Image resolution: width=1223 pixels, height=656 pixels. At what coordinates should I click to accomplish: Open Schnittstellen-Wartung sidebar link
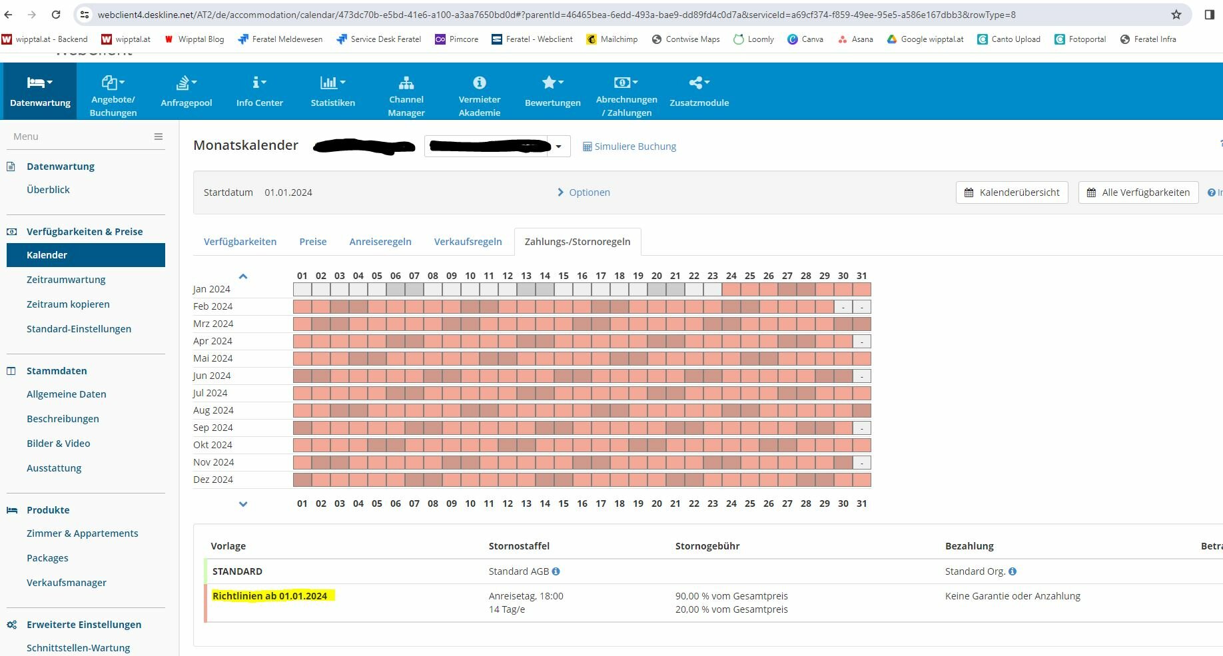pos(78,648)
